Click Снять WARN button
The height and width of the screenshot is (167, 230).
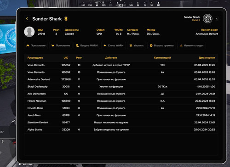coord(114,45)
